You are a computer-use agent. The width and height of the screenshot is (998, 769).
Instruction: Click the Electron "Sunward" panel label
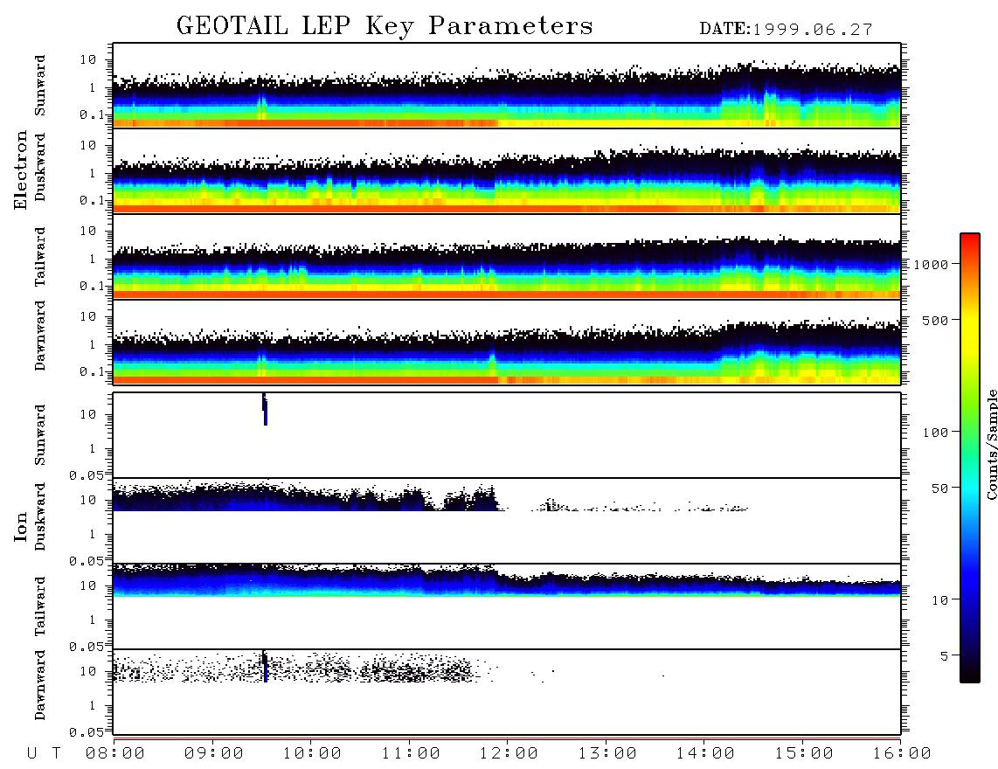pyautogui.click(x=40, y=86)
